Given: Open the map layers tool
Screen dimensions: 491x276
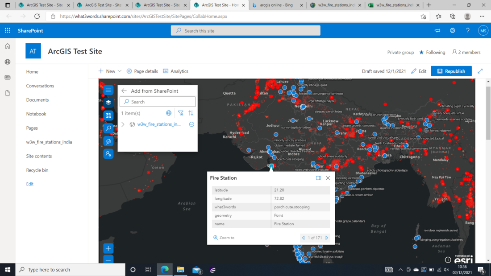Looking at the screenshot, I should click(108, 103).
